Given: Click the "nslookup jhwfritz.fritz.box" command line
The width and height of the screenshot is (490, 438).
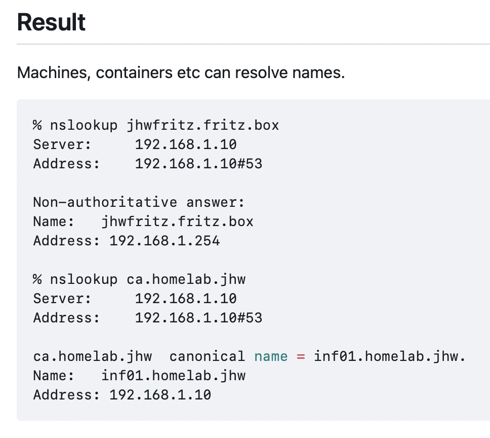Looking at the screenshot, I should tap(156, 125).
